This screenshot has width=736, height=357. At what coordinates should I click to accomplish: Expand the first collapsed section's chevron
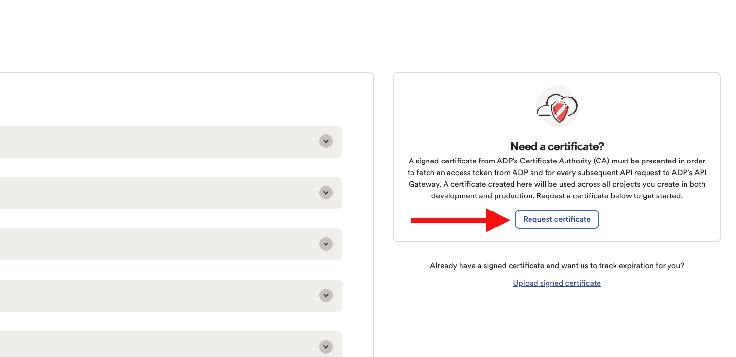pyautogui.click(x=326, y=141)
